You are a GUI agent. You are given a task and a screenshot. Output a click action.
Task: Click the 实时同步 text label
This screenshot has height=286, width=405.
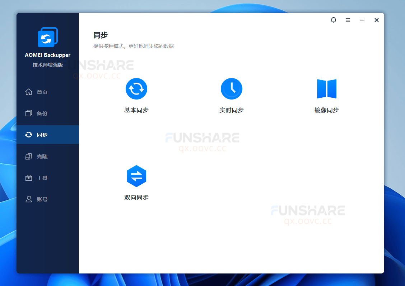231,110
